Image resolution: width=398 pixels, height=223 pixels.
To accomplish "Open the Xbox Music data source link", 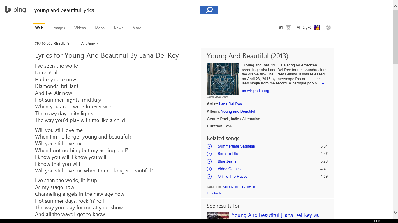I will click(x=231, y=187).
